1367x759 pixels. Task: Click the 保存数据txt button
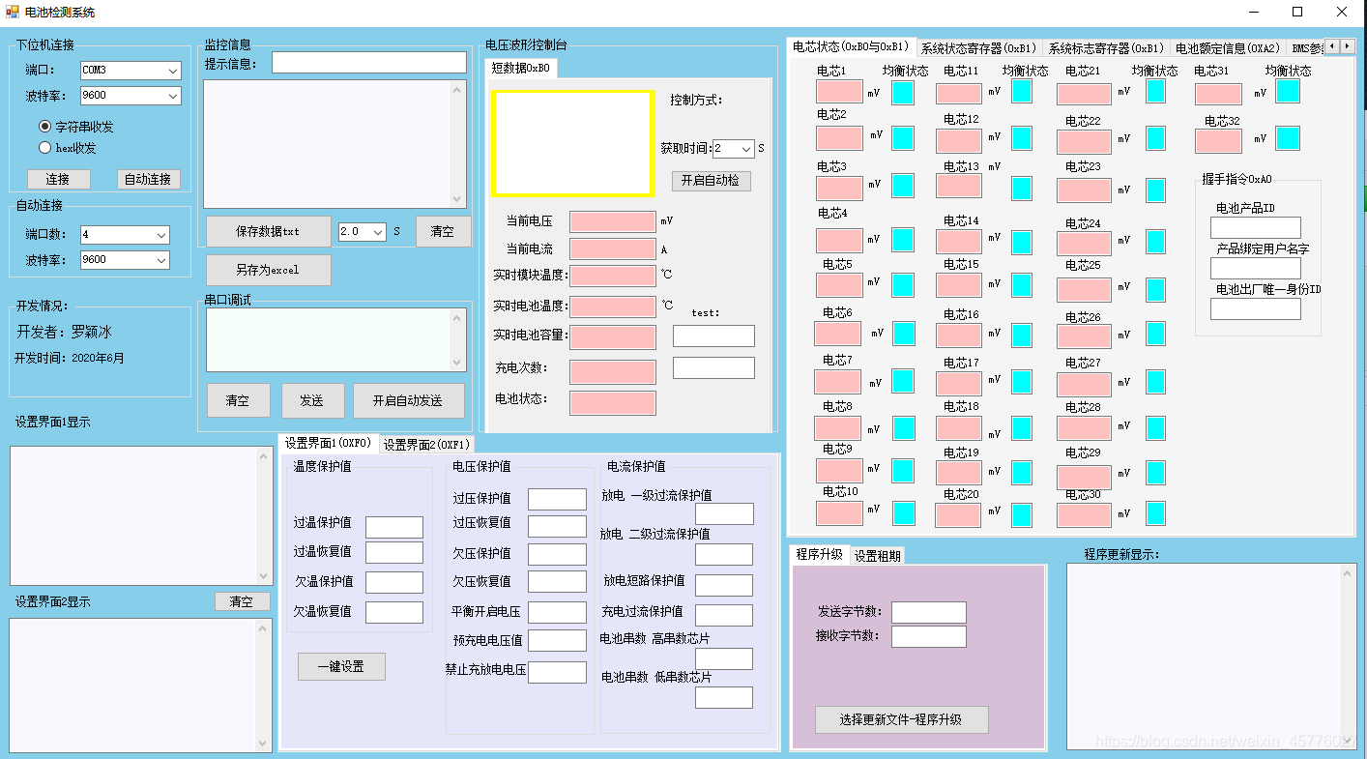pyautogui.click(x=269, y=232)
